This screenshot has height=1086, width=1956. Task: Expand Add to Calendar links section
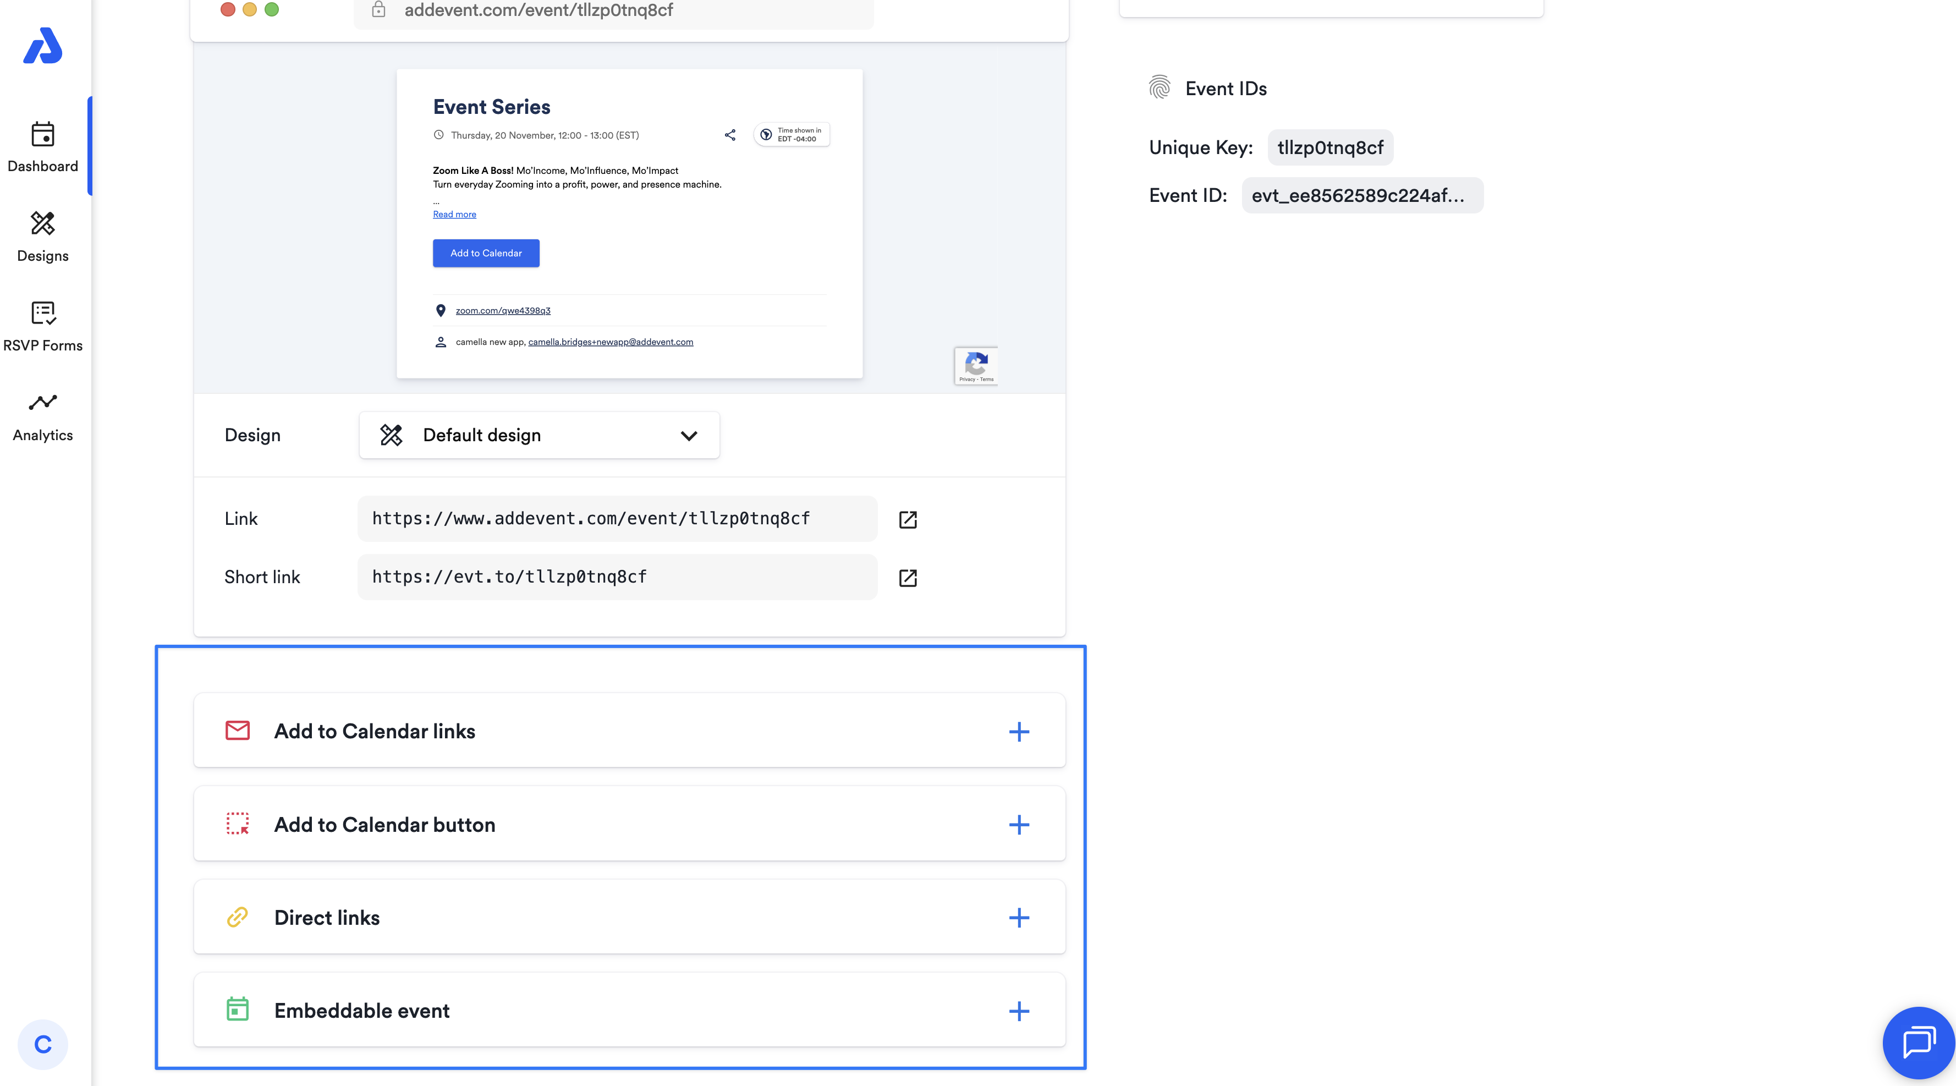[1018, 731]
